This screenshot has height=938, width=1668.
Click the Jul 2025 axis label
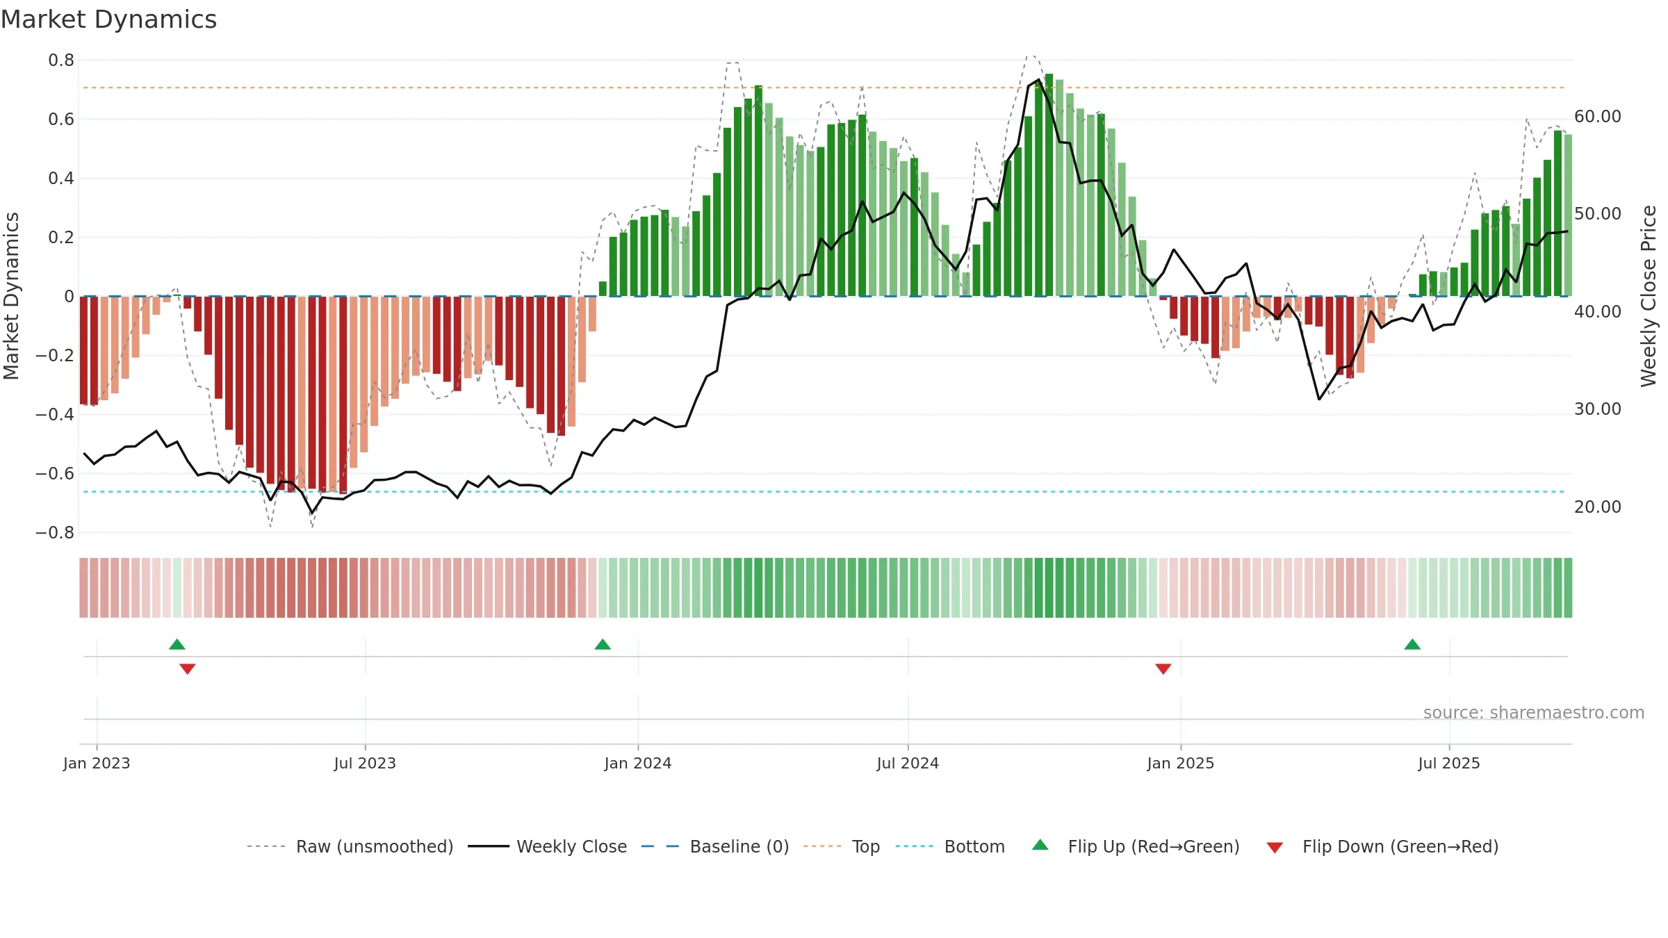[x=1449, y=763]
